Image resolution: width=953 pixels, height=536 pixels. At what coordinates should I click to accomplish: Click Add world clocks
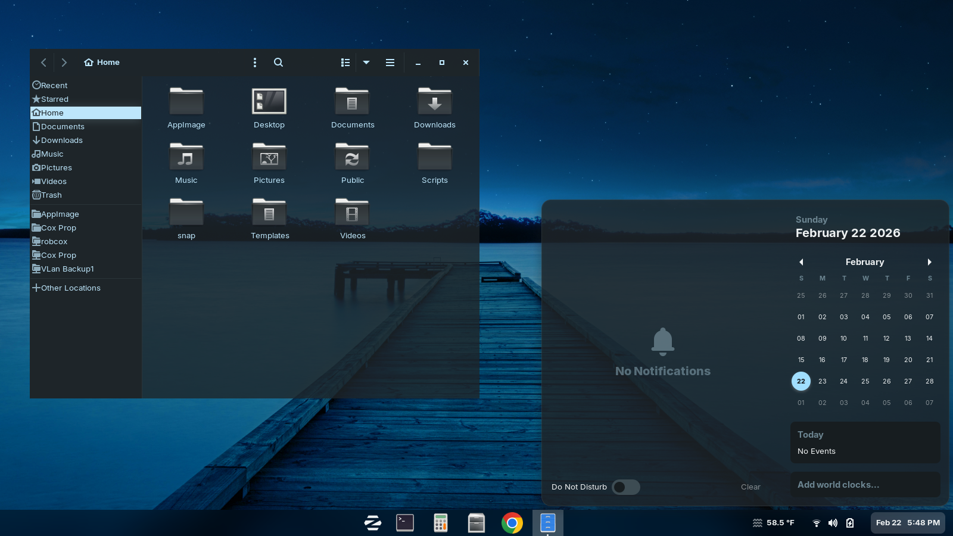pyautogui.click(x=865, y=485)
